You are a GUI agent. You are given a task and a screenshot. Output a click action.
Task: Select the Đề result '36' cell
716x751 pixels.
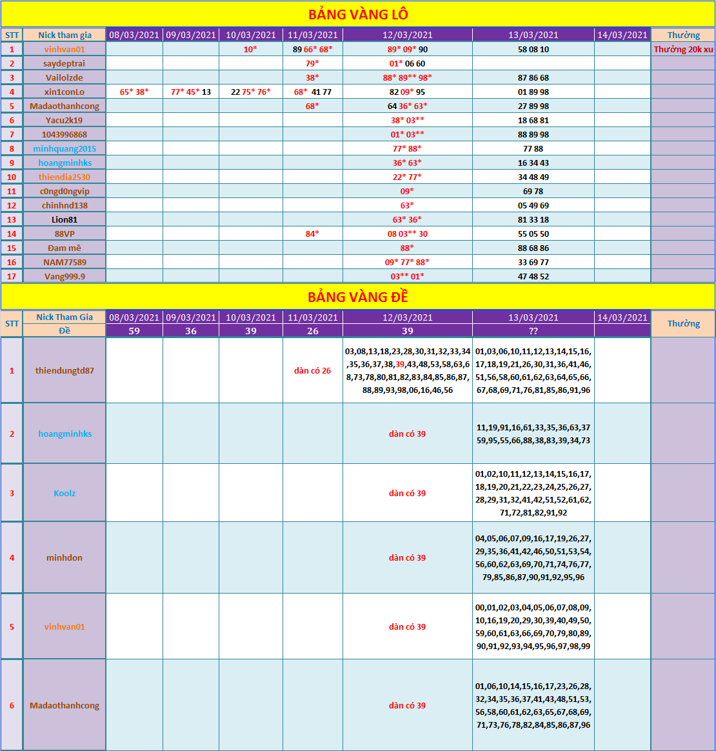pos(191,331)
